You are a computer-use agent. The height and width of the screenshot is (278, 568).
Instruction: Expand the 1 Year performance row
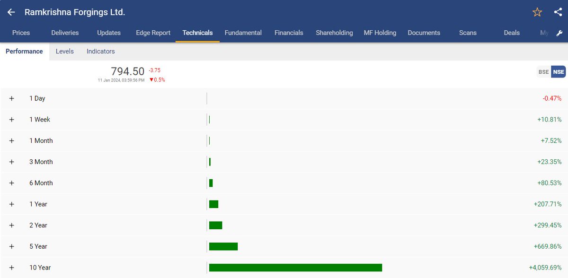coord(12,204)
